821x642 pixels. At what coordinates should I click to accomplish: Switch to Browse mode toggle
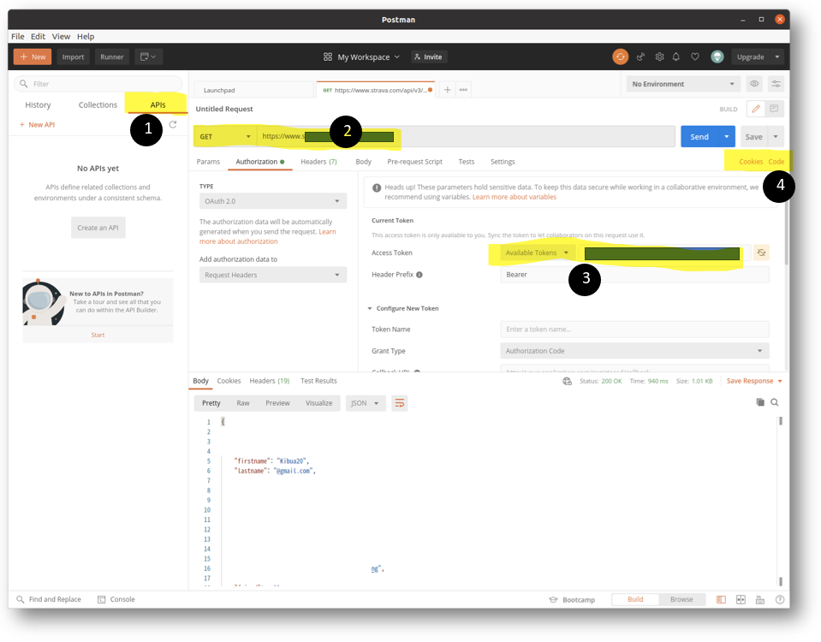681,599
